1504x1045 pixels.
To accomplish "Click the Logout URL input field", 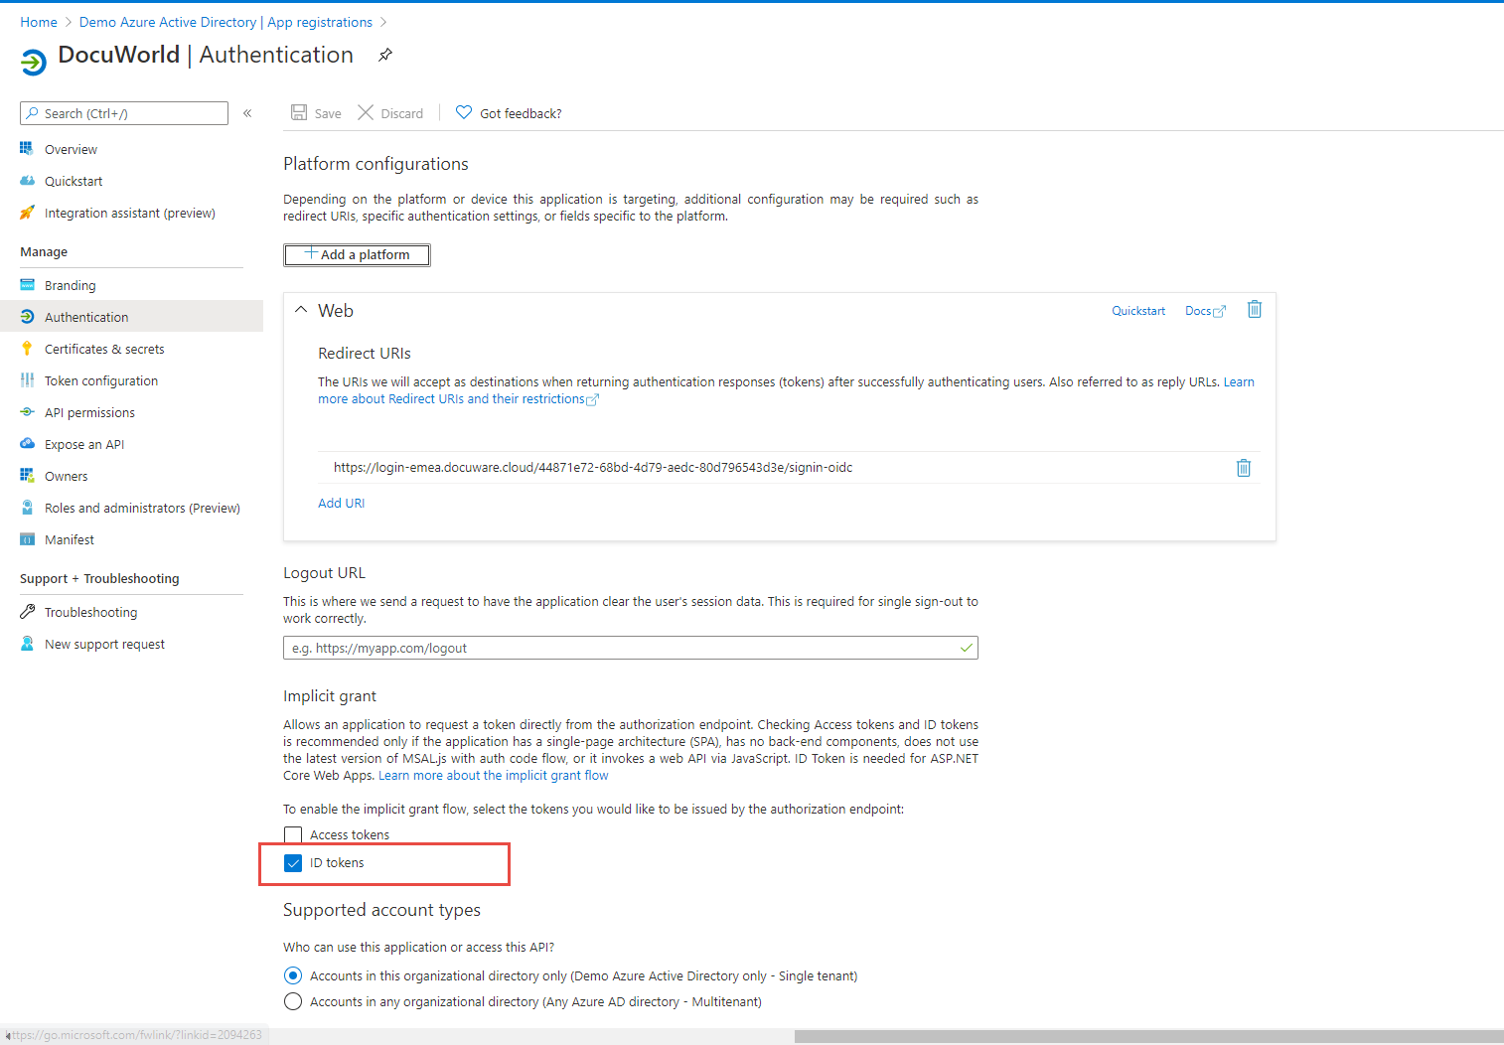I will (630, 647).
